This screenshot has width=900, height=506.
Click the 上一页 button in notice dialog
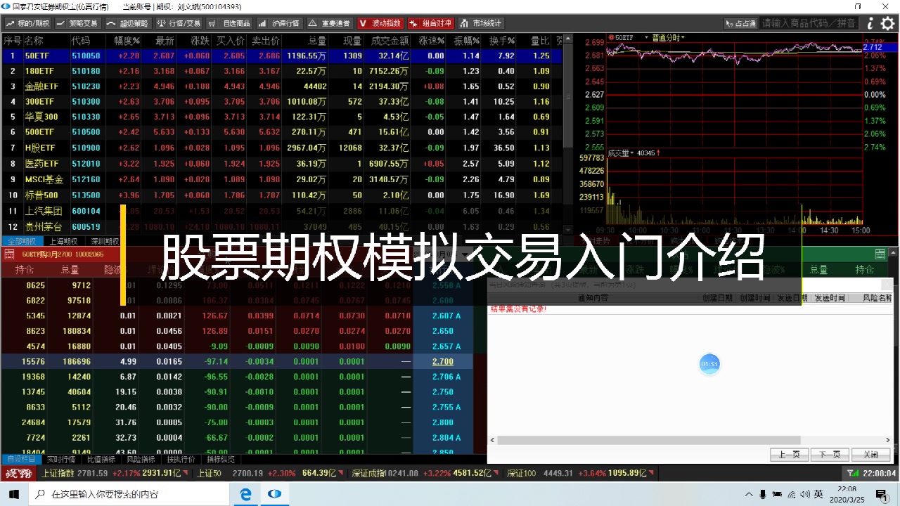coord(789,455)
